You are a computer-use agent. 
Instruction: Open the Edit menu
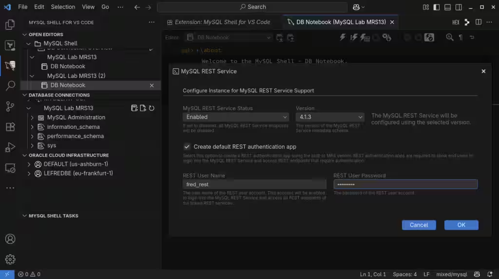click(x=39, y=7)
